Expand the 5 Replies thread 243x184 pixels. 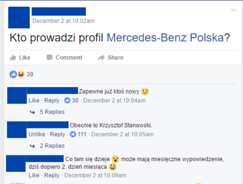point(52,112)
